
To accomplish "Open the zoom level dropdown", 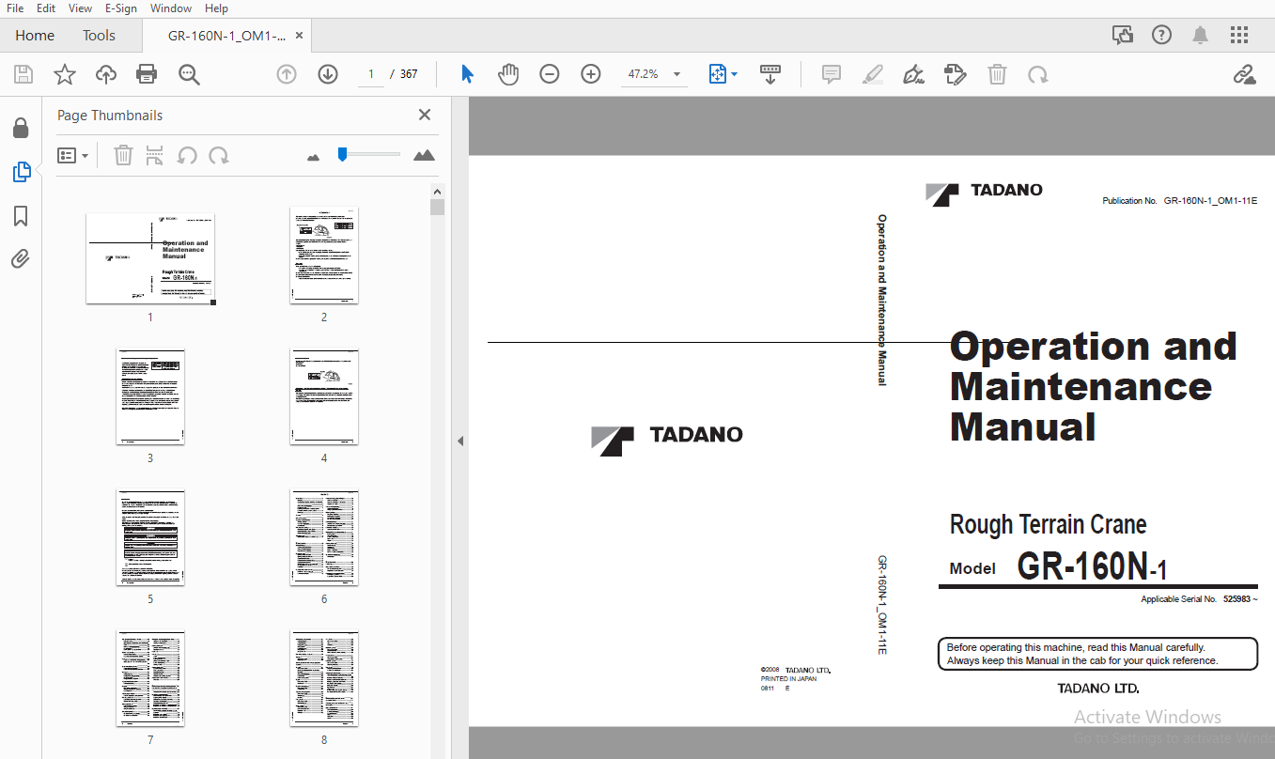I will click(676, 74).
